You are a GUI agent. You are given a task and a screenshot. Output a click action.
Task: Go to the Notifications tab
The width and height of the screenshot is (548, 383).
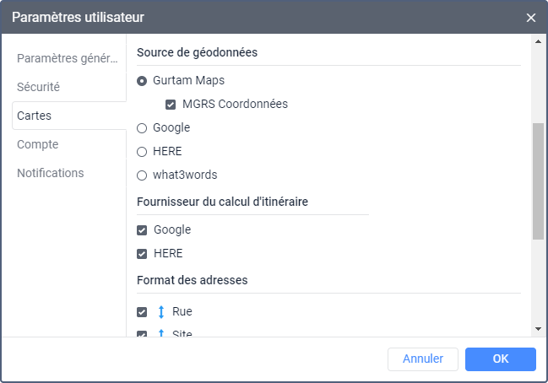point(51,173)
